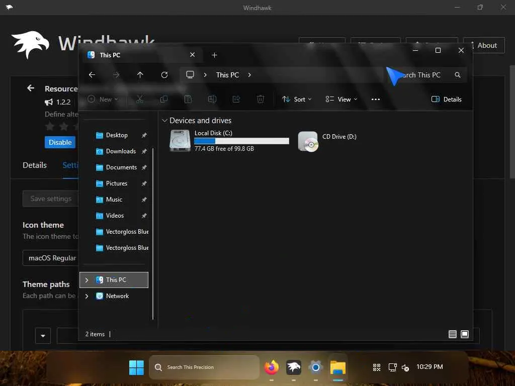This screenshot has width=515, height=386.
Task: Open the New dropdown
Action: [103, 99]
